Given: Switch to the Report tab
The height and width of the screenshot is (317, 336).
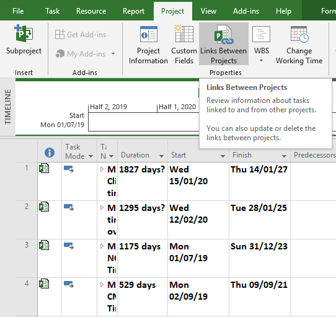Looking at the screenshot, I should (x=133, y=11).
